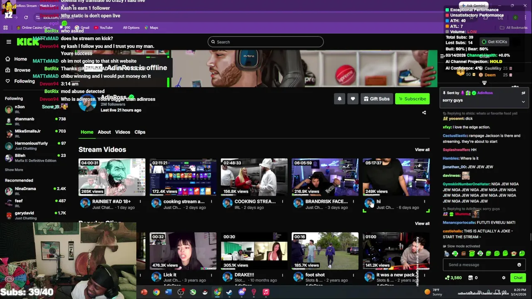532x299 pixels.
Task: Open MikeSmallsJr channel in Following list
Action: pos(35,133)
